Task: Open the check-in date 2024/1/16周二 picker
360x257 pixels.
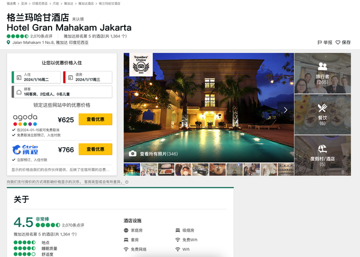Action: (36, 77)
